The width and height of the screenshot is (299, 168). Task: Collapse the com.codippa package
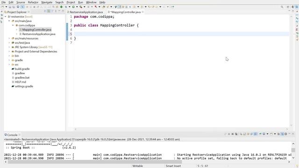click(13, 25)
